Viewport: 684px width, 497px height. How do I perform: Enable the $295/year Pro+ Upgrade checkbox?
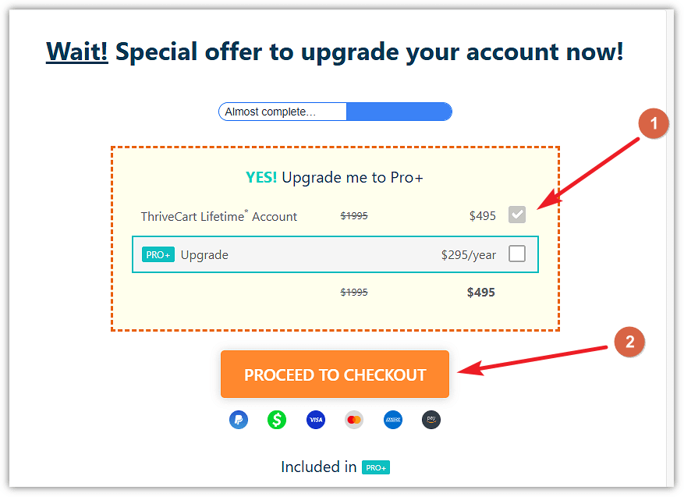[x=517, y=254]
